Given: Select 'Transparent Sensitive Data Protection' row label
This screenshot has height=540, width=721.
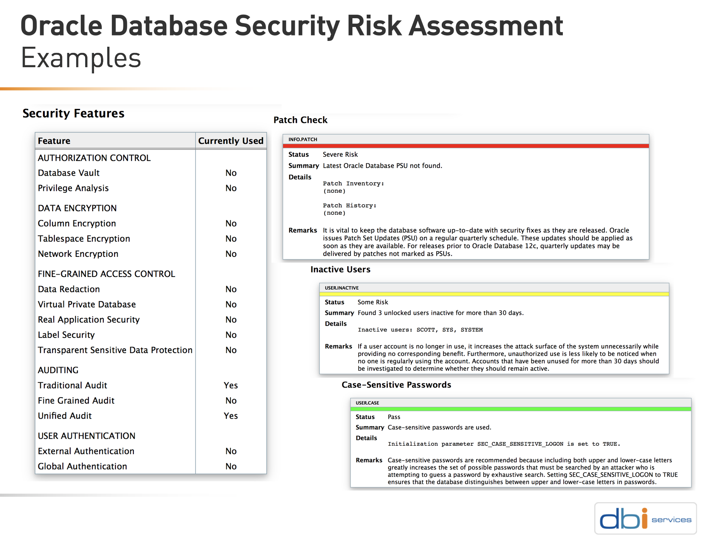Looking at the screenshot, I should [x=115, y=350].
